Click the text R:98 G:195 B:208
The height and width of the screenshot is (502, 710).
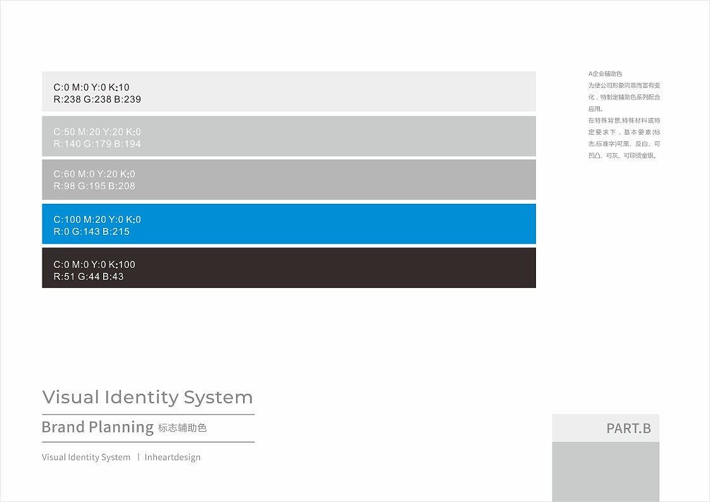[x=94, y=185]
